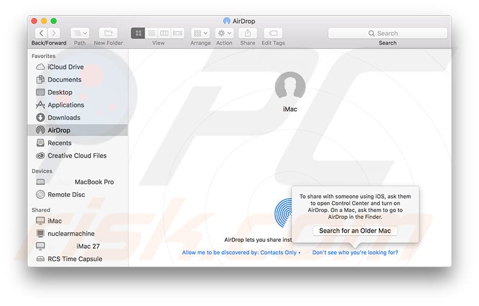Click the Share toolbar button
This screenshot has height=306, width=479.
pyautogui.click(x=247, y=33)
